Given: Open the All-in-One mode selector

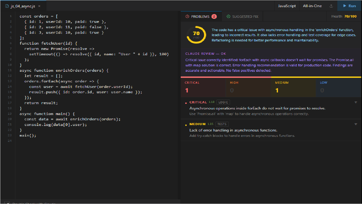Looking at the screenshot, I should point(312,6).
